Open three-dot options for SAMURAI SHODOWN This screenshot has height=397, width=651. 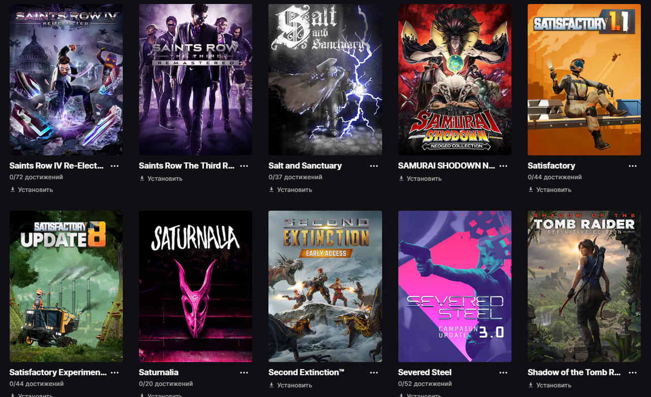pos(504,166)
